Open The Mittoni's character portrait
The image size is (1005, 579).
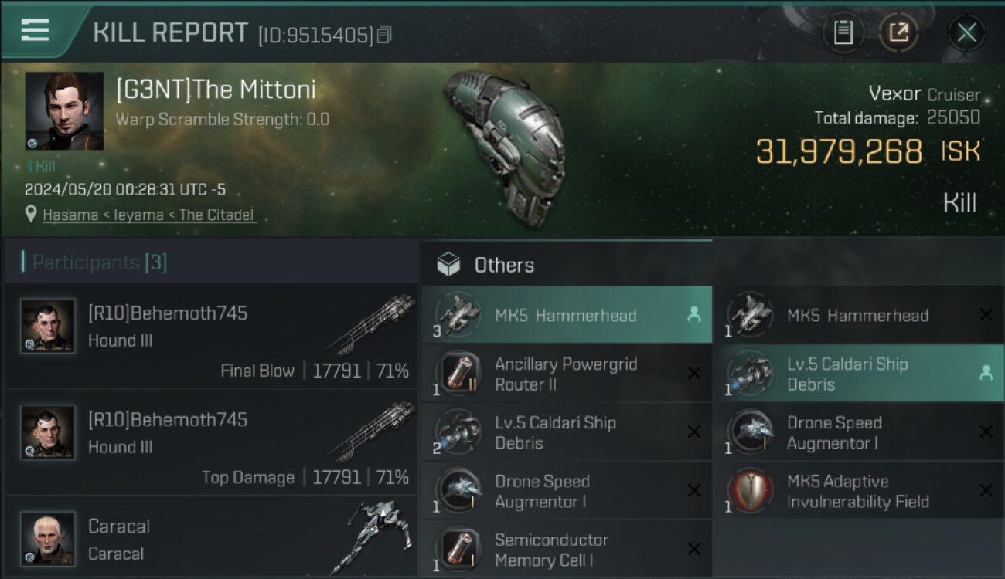coord(64,110)
